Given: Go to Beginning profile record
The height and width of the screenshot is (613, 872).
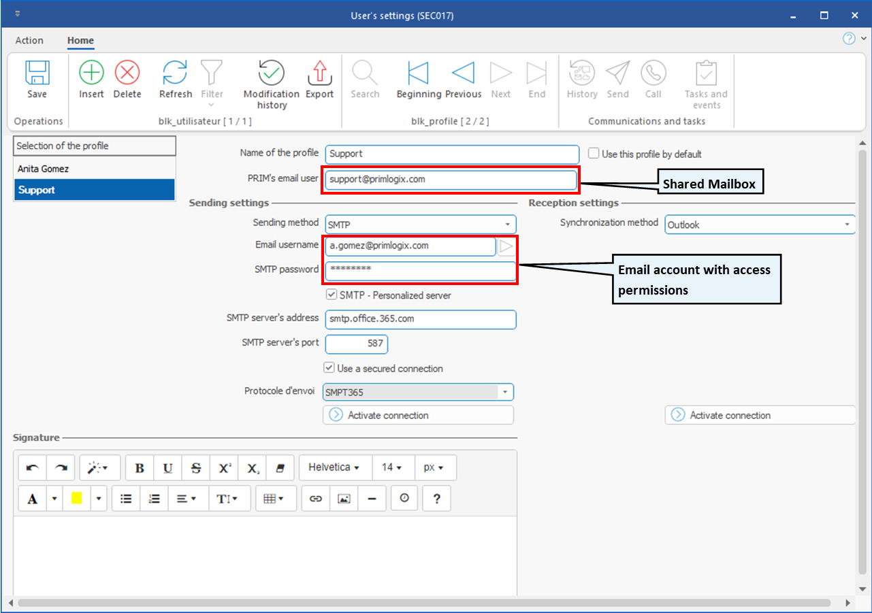Looking at the screenshot, I should tap(418, 73).
